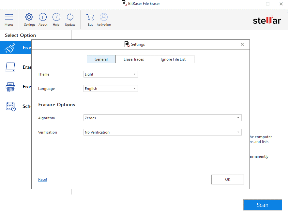
Task: Click the Update refresh icon
Action: coord(70,17)
